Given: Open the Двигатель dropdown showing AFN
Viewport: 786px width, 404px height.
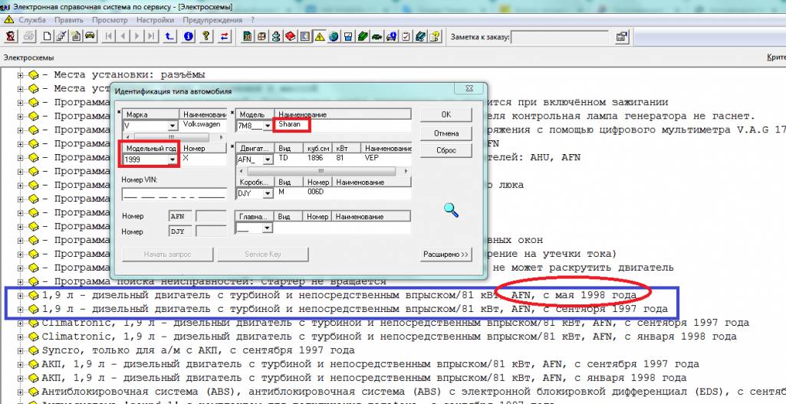Looking at the screenshot, I should point(268,159).
